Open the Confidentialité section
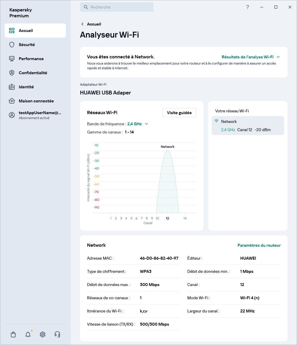Image resolution: width=297 pixels, height=345 pixels. pyautogui.click(x=33, y=73)
